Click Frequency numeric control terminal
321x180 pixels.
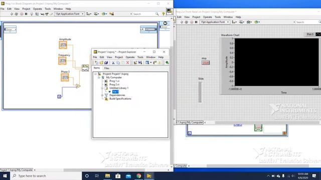[x=62, y=61]
